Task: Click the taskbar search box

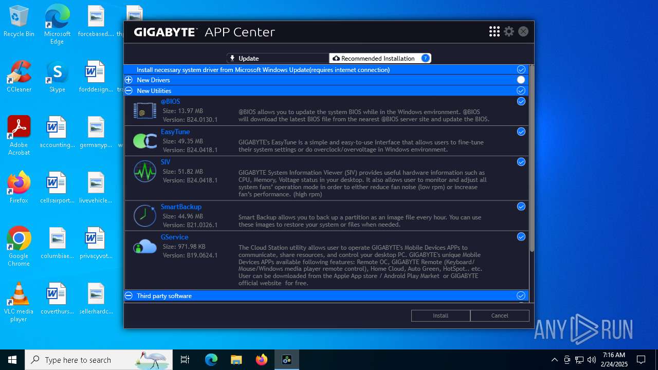Action: (99, 360)
